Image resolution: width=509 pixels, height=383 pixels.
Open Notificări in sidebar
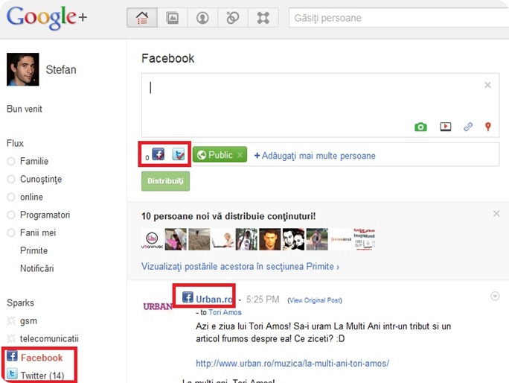point(37,268)
